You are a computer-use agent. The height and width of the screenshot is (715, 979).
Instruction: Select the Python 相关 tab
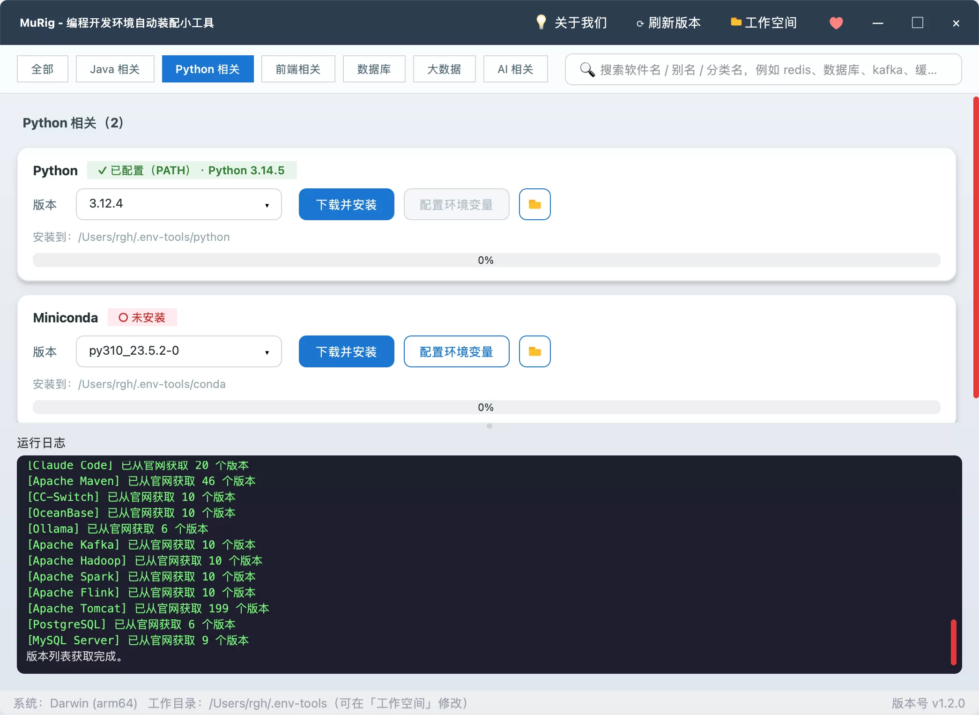click(x=208, y=69)
